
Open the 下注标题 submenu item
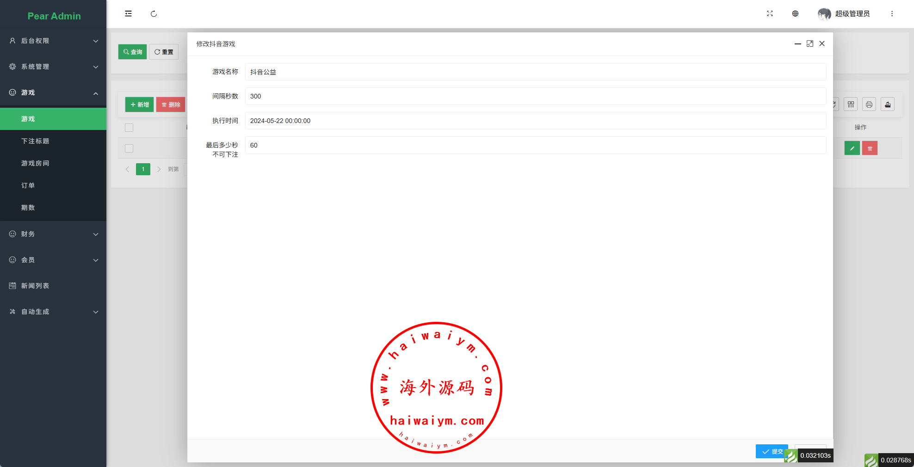(35, 141)
